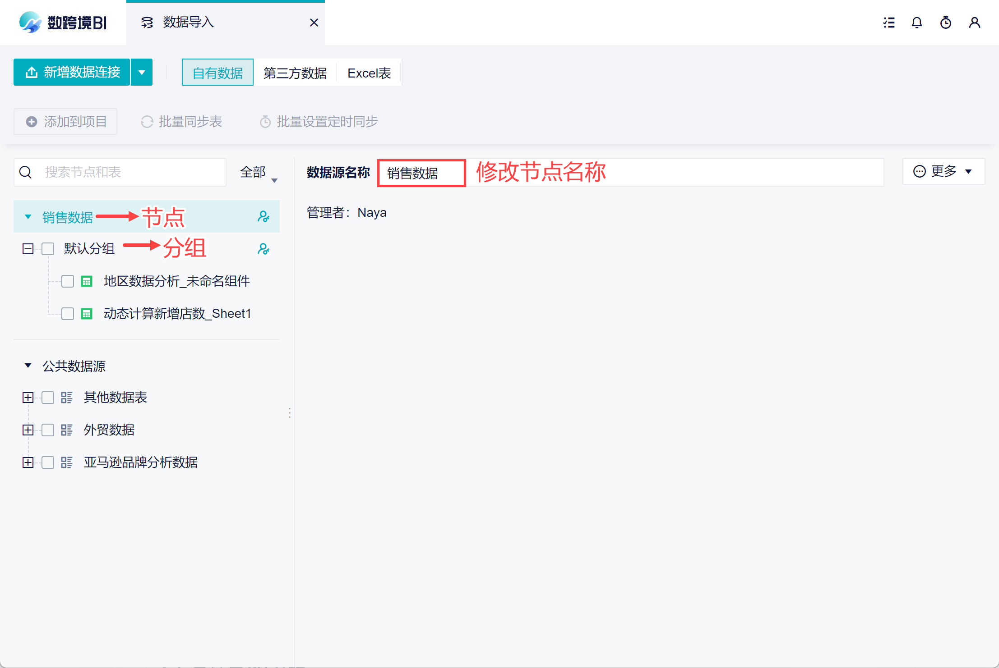The height and width of the screenshot is (668, 999).
Task: Collapse the 默认分组 group
Action: 28,249
